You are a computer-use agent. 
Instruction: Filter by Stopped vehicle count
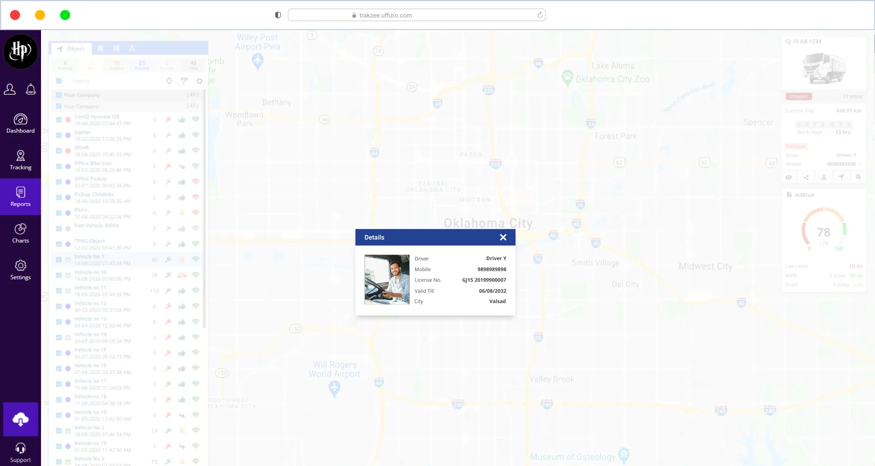pos(116,65)
